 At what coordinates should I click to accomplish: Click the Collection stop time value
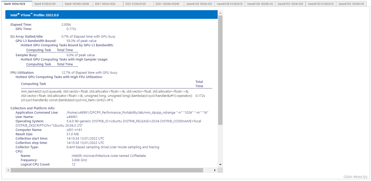click(85, 143)
